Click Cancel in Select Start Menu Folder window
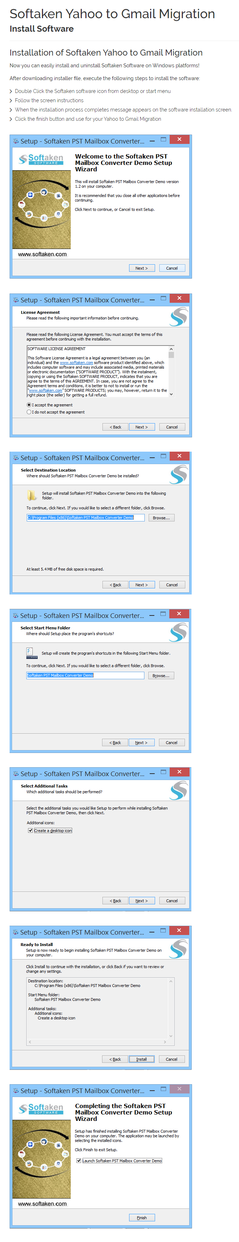This screenshot has height=1242, width=239. (x=171, y=743)
